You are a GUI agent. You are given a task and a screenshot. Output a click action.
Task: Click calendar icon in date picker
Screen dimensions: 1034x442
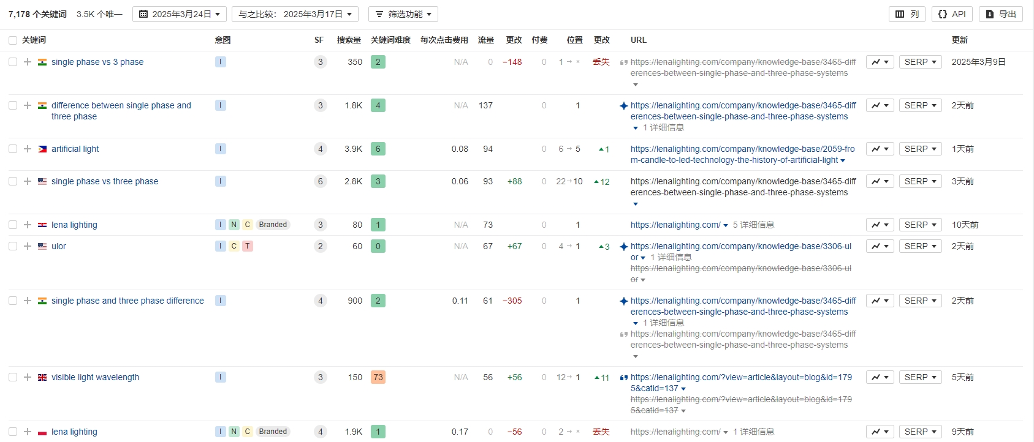click(x=143, y=14)
